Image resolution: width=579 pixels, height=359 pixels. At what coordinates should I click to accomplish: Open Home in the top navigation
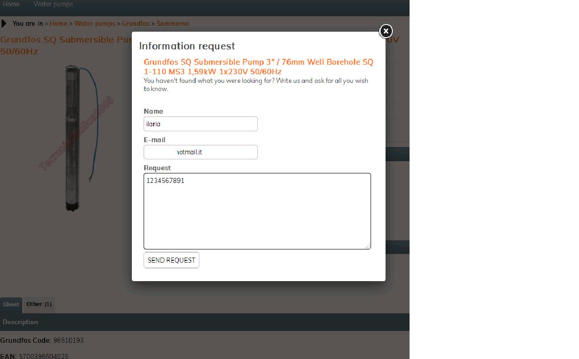(x=11, y=4)
